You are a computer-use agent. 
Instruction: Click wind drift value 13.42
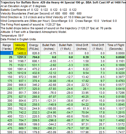point(82,77)
